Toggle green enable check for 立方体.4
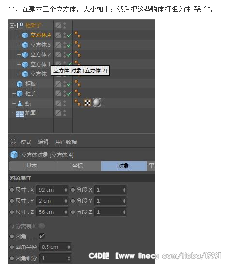The width and height of the screenshot is (234, 264). (x=69, y=35)
